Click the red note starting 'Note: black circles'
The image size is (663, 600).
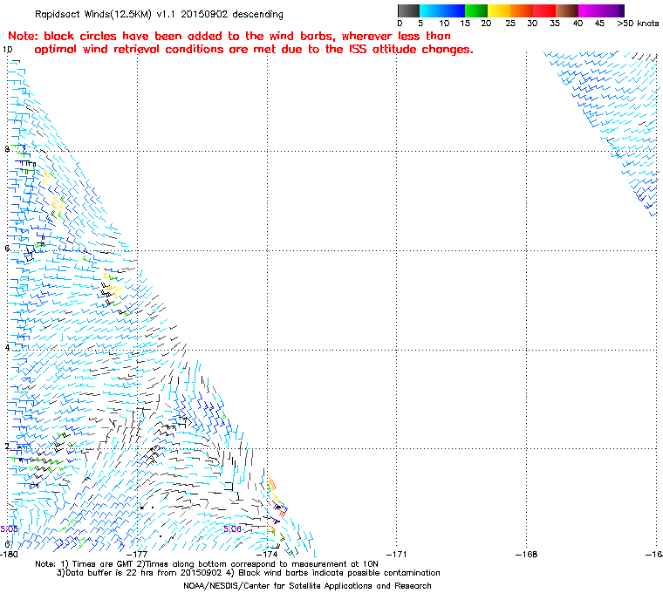click(x=229, y=36)
